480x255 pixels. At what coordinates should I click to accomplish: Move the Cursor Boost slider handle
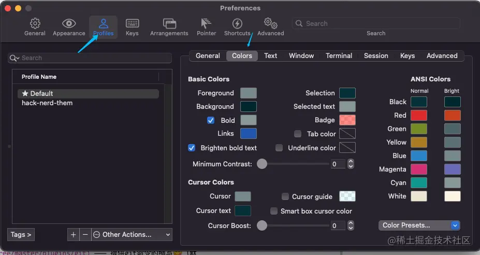262,225
